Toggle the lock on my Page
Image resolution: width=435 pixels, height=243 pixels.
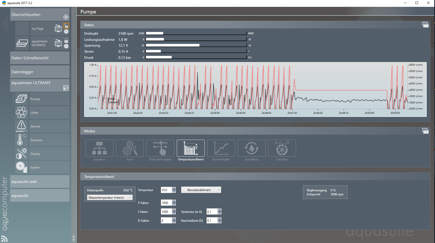pyautogui.click(x=66, y=26)
